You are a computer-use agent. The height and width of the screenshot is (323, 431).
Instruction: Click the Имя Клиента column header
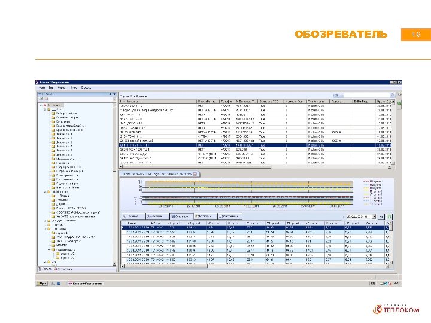[x=158, y=102]
